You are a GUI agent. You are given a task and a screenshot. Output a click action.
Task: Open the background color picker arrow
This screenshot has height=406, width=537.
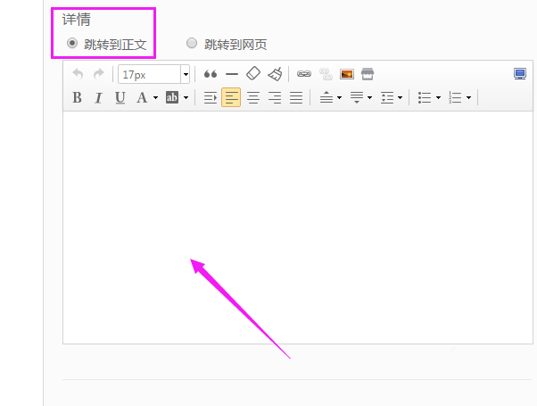186,98
